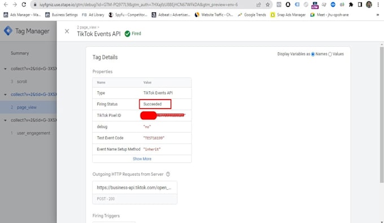The height and width of the screenshot is (223, 384).
Task: Click the POST - 200 response status
Action: (x=106, y=199)
